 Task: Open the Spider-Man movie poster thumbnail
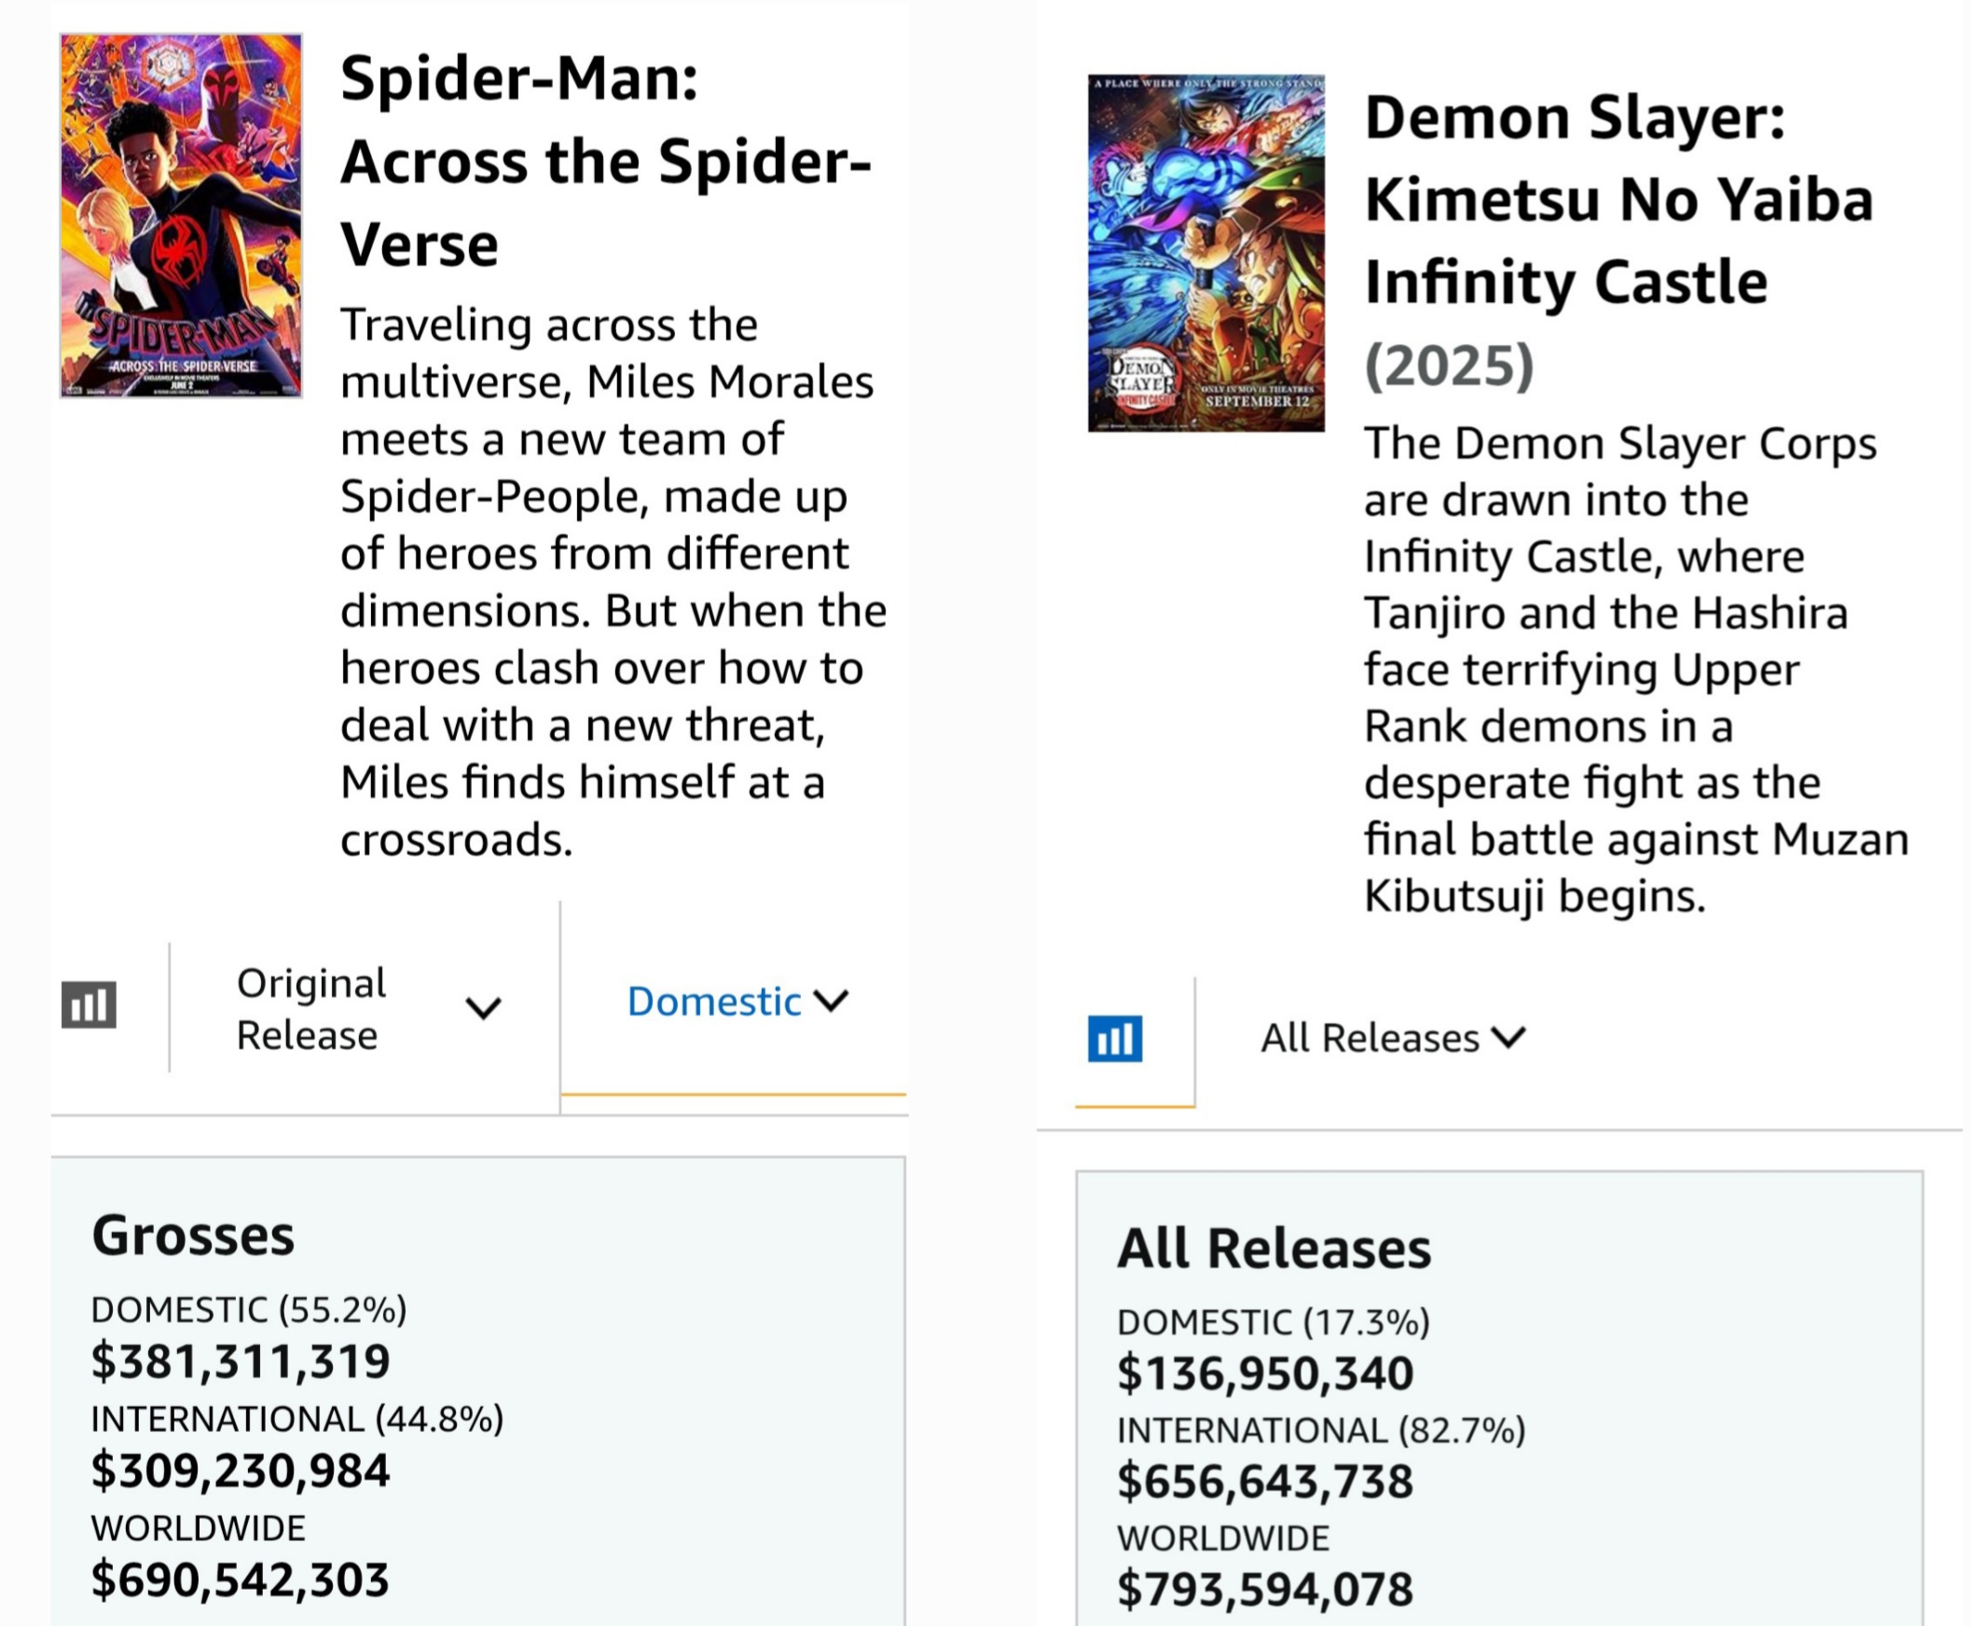[181, 216]
